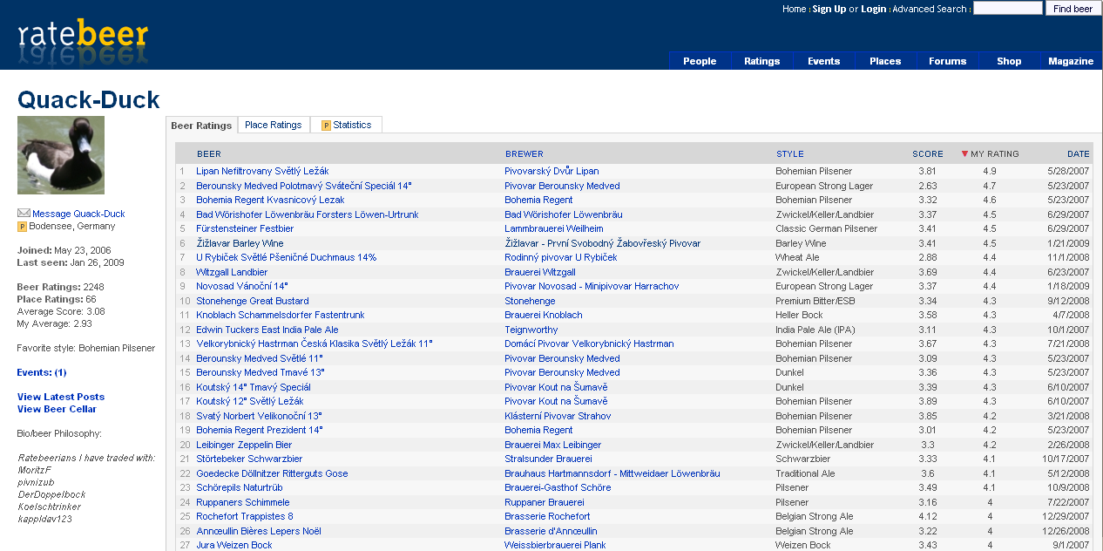Sort table by DATE column header

pyautogui.click(x=1079, y=154)
